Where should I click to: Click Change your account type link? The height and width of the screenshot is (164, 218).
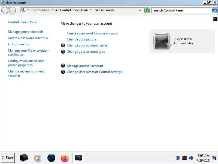coord(86,52)
